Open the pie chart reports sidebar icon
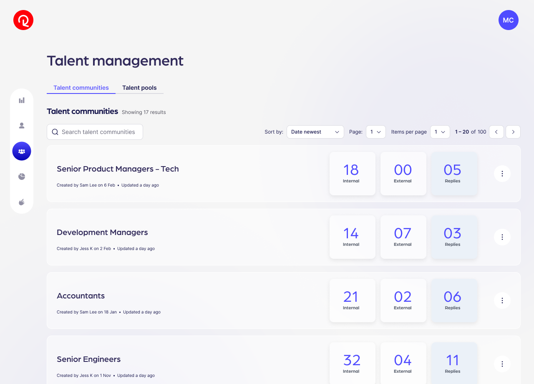This screenshot has width=534, height=384. (22, 177)
